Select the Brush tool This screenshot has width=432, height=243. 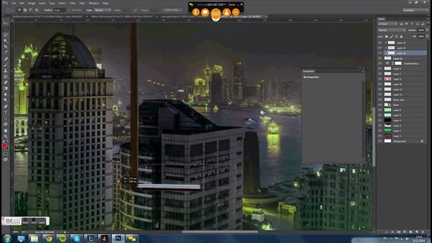pos(5,65)
